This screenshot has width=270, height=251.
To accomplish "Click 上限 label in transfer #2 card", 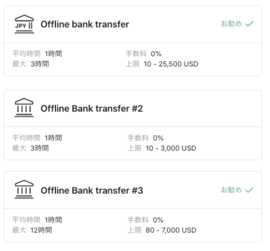I will [135, 148].
